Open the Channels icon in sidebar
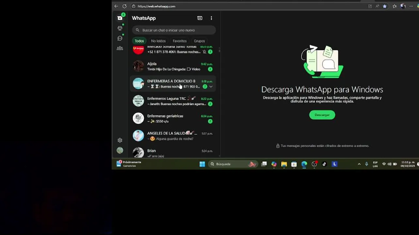This screenshot has height=235, width=419. 120,38
